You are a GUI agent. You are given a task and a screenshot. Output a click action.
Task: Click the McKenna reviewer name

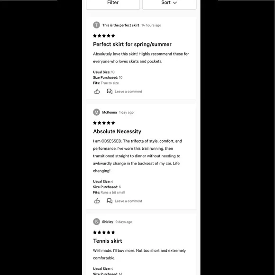[x=110, y=112]
